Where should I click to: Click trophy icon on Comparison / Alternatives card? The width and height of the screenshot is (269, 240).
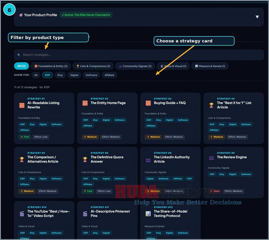[x=22, y=159]
